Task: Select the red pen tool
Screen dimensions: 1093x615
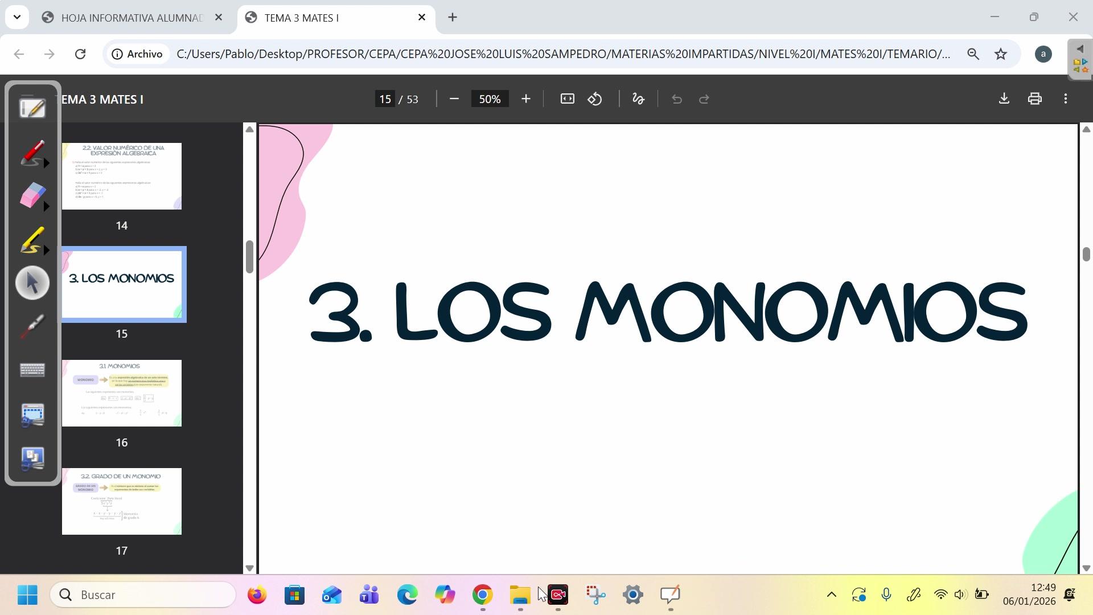Action: (x=31, y=153)
